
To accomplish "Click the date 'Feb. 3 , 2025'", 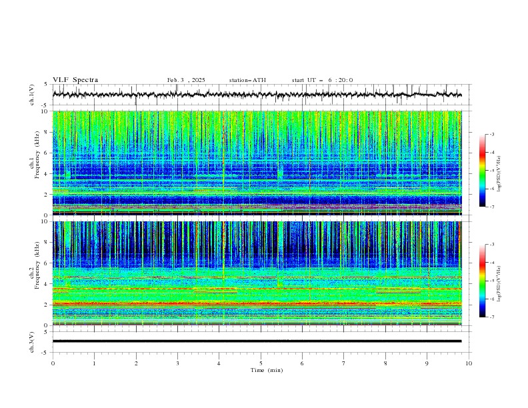I will click(x=186, y=80).
